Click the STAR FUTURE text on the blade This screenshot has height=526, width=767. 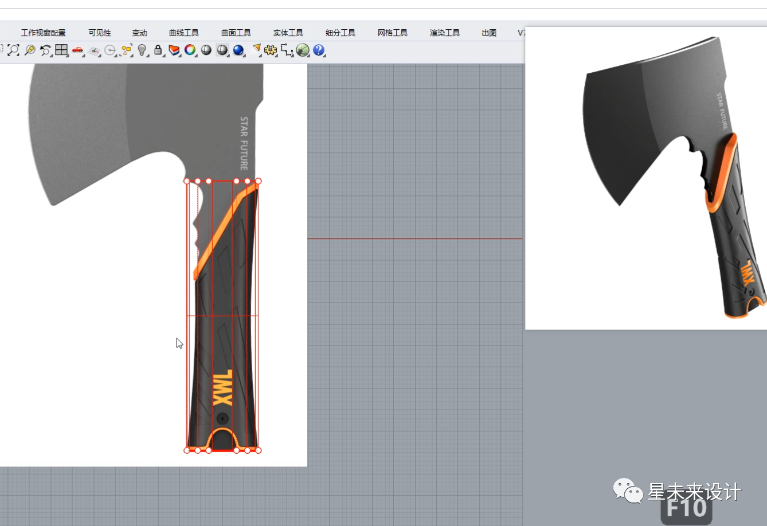tap(244, 143)
